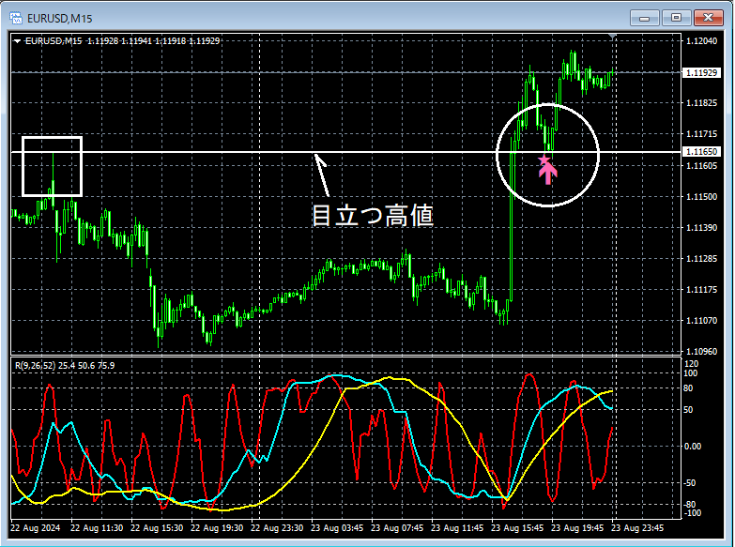The height and width of the screenshot is (547, 735).
Task: Click the 22 Aug 23:30 time label
Action: click(x=277, y=528)
